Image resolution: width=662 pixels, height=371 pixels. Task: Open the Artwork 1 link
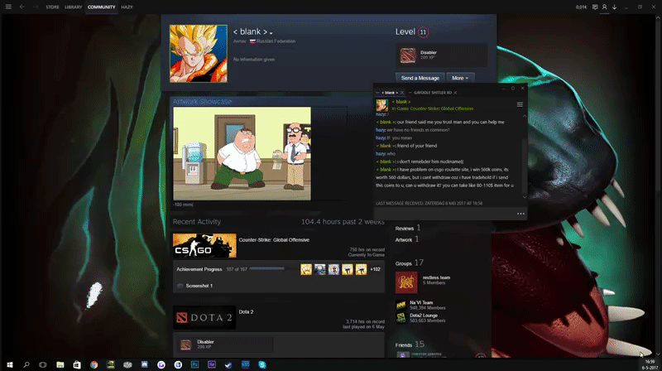click(x=407, y=239)
